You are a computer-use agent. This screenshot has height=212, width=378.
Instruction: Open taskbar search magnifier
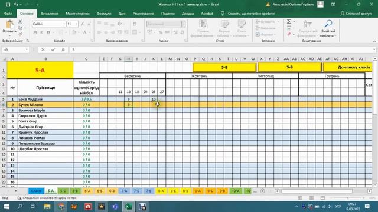(x=20, y=207)
